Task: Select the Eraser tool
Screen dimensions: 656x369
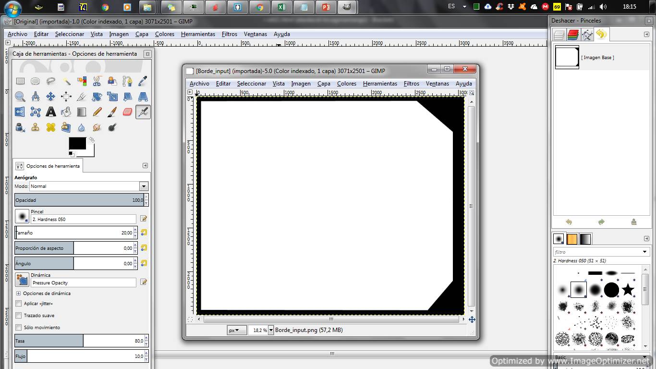Action: [x=128, y=112]
